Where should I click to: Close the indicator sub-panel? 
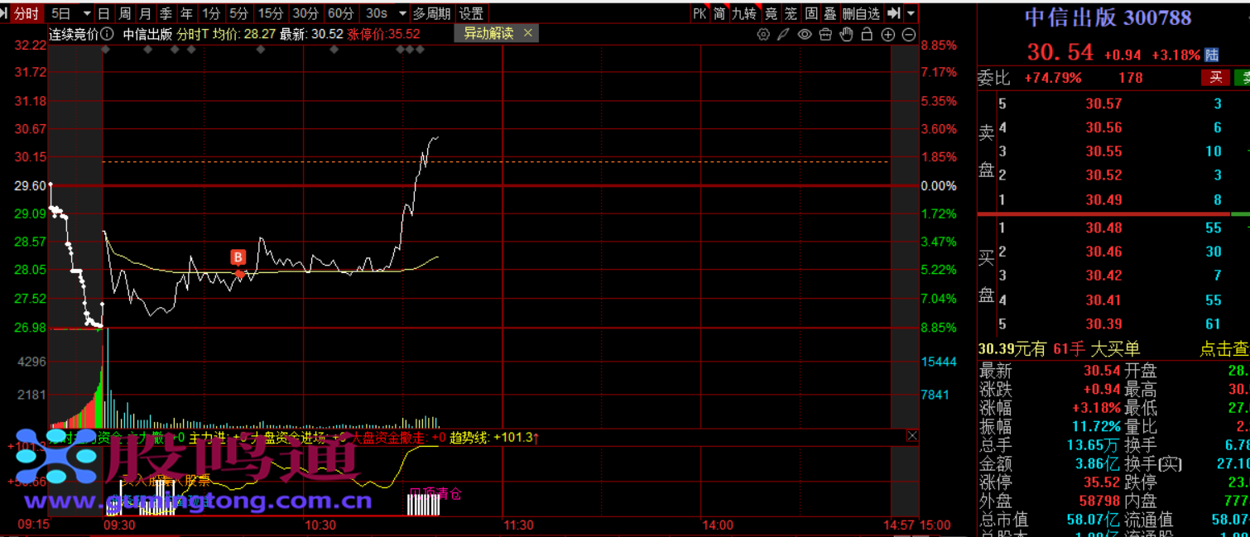pyautogui.click(x=912, y=436)
